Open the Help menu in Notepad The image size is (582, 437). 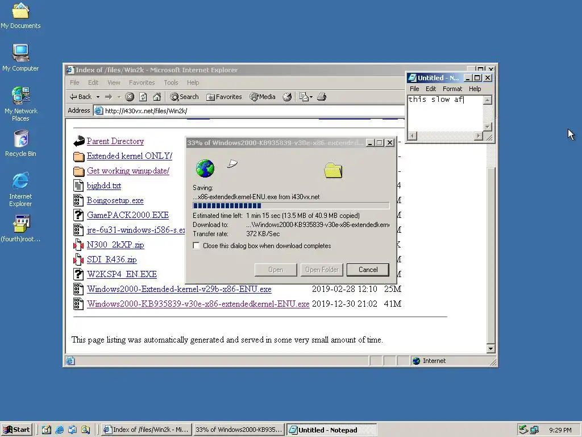[475, 89]
